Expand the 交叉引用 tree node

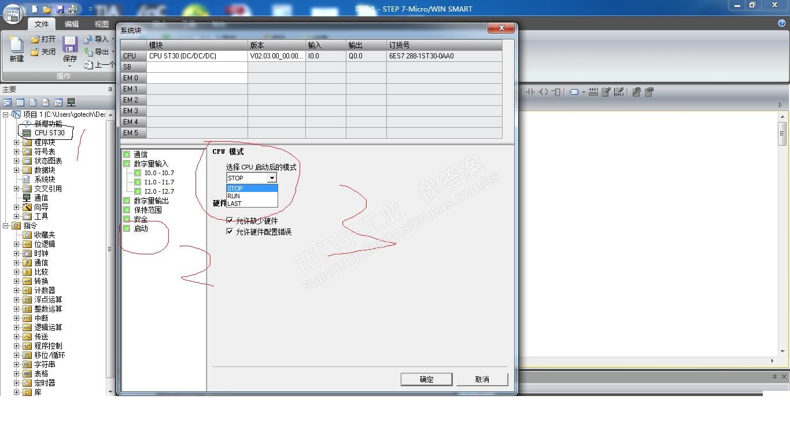click(x=16, y=188)
